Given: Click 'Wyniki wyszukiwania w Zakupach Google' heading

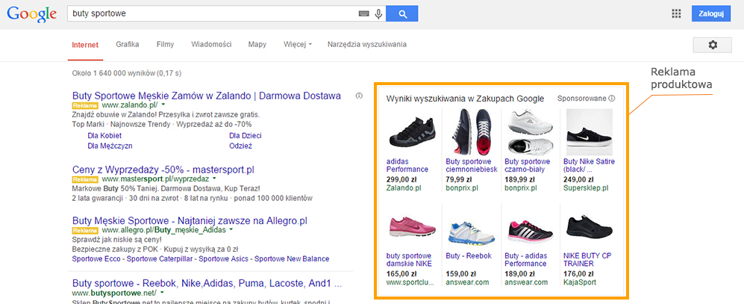Looking at the screenshot, I should point(465,99).
